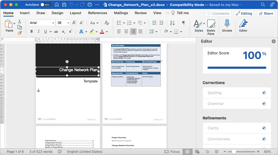The height and width of the screenshot is (155, 278).
Task: Toggle the AutoSave switch
Action: point(45,5)
